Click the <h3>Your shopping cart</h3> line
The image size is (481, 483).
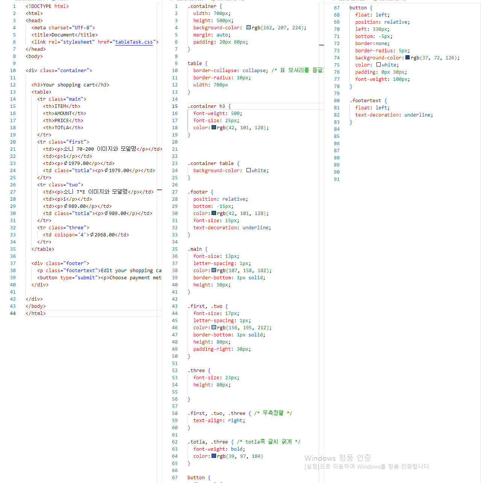coord(70,85)
